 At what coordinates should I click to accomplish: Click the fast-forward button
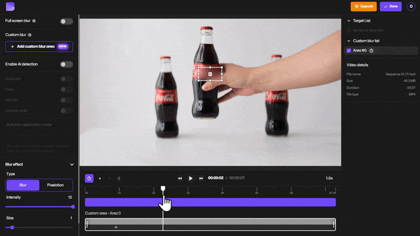[201, 178]
